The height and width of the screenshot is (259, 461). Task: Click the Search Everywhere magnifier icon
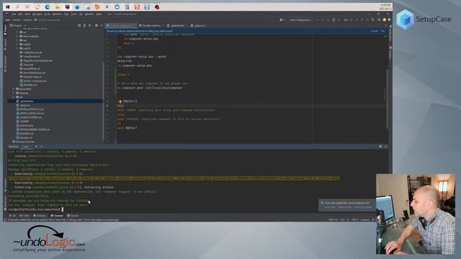pyautogui.click(x=379, y=20)
